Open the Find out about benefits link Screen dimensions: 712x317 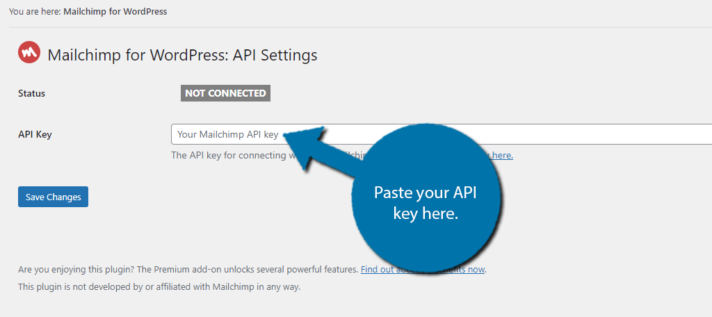(x=423, y=269)
